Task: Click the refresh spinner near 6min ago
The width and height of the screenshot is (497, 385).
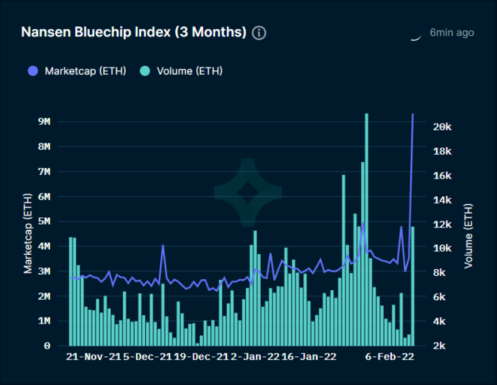Action: coord(416,38)
